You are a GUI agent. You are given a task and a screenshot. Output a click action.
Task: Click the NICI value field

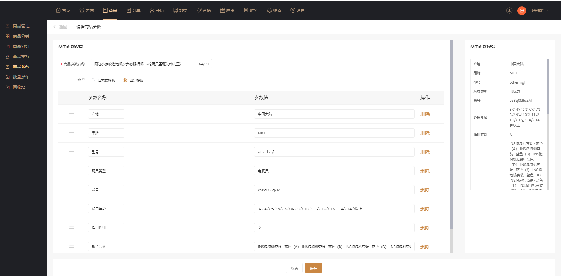[x=334, y=133]
